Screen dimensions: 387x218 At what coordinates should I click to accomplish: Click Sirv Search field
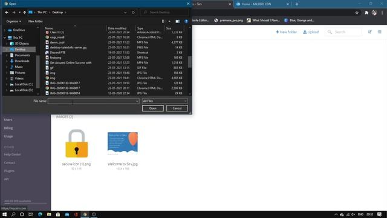(343, 32)
